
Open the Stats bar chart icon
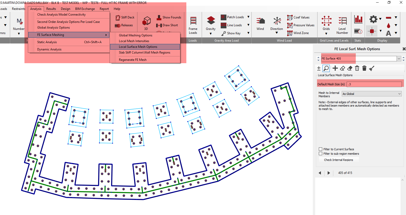click(x=358, y=19)
